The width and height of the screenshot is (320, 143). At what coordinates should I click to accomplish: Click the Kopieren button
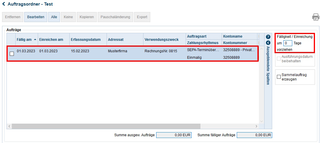(87, 17)
